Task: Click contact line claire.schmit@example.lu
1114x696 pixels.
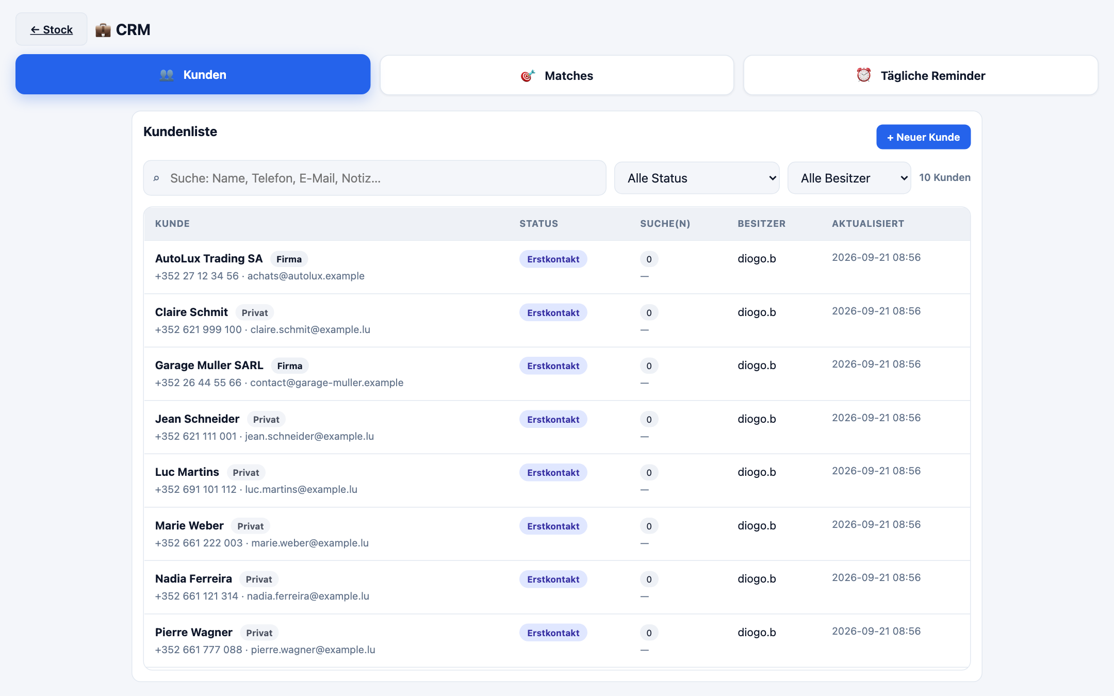Action: click(x=263, y=329)
